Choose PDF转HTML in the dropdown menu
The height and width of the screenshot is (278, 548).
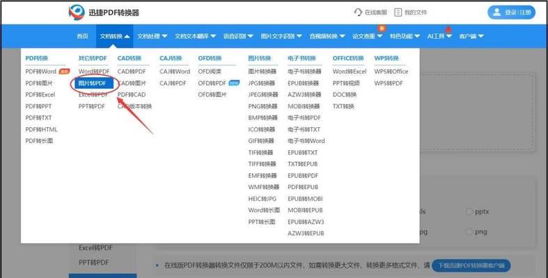41,129
